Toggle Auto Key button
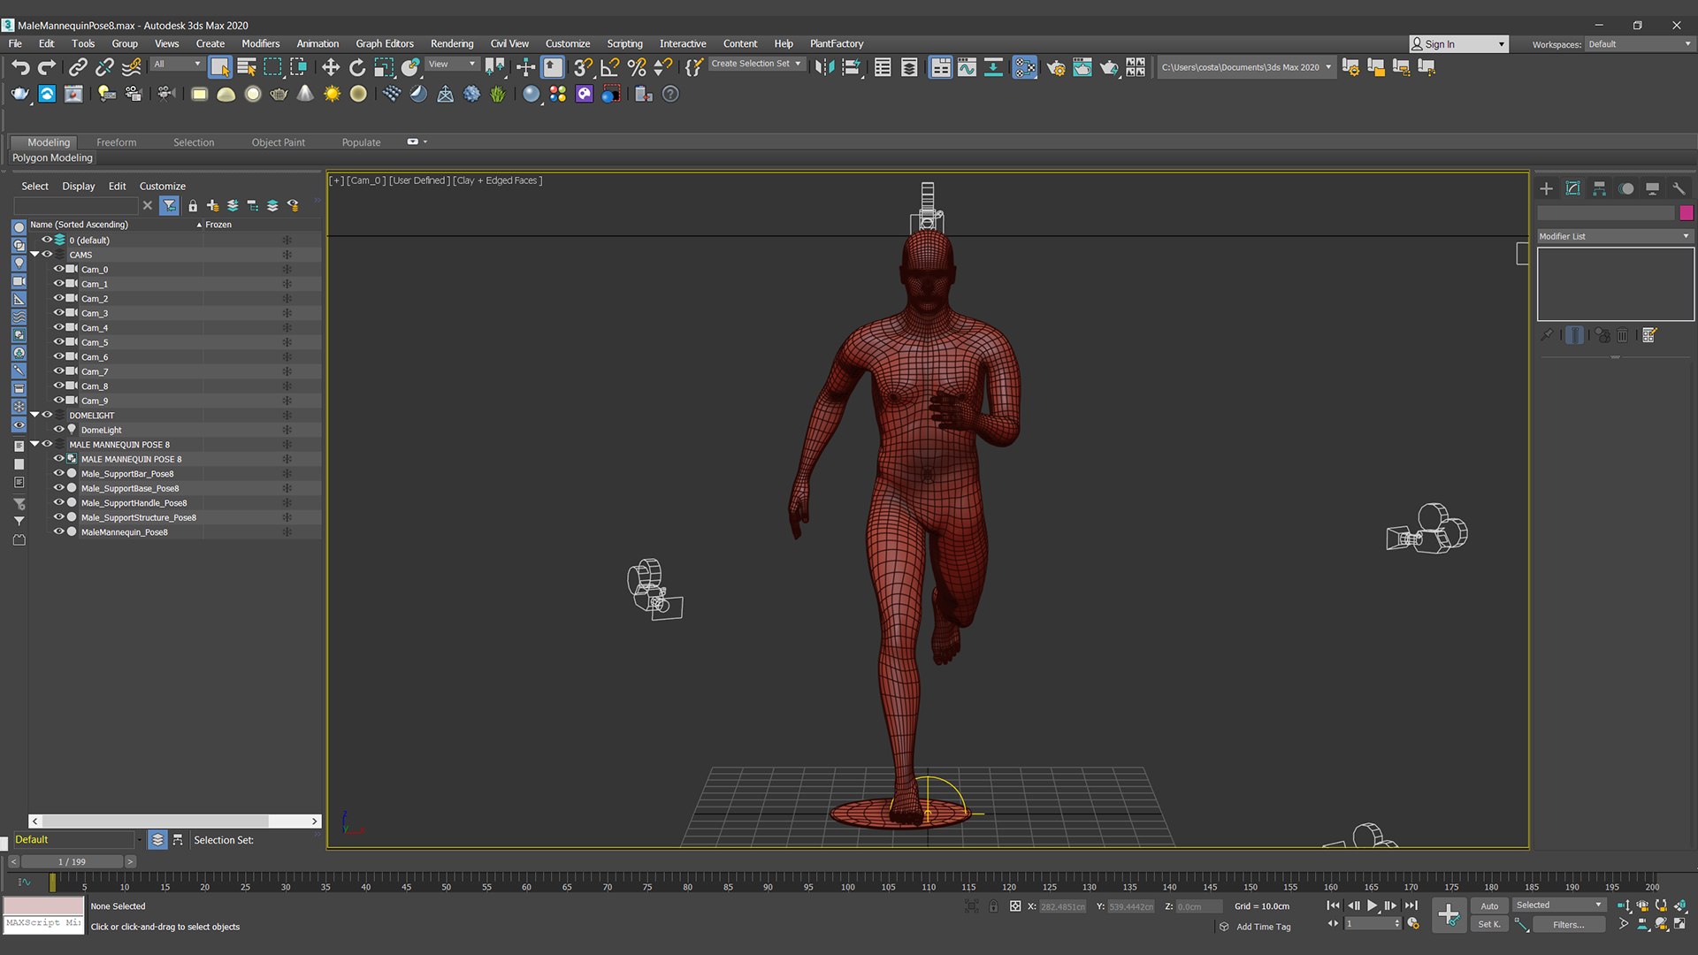 point(1489,905)
